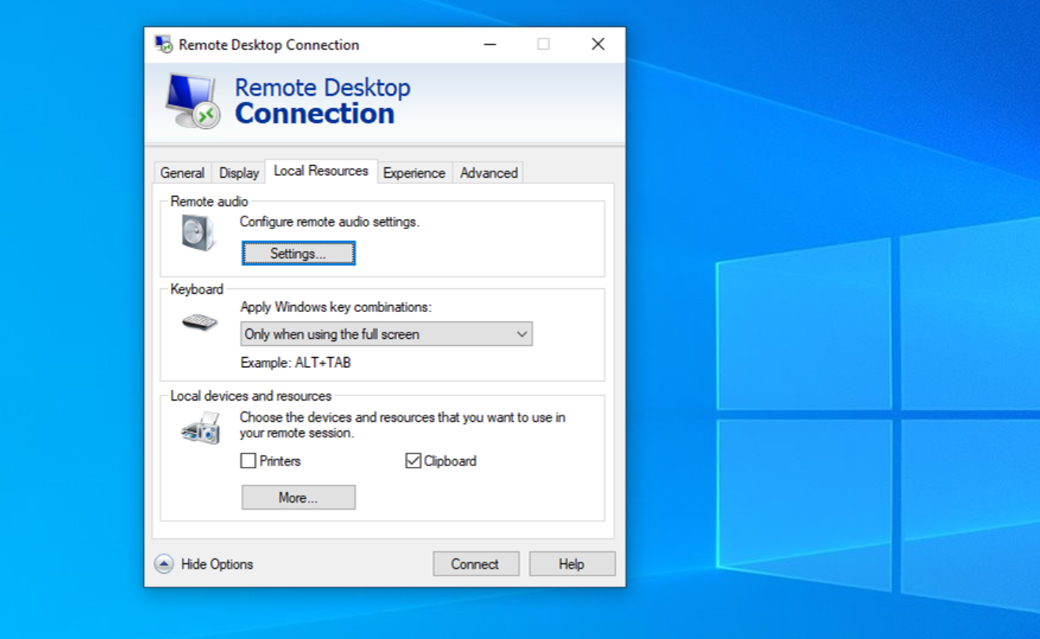Open Help for Remote Desktop Connection
This screenshot has height=639, width=1040.
click(x=571, y=564)
